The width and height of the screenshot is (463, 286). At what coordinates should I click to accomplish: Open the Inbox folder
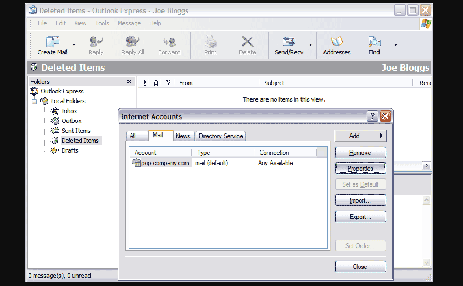coord(69,111)
